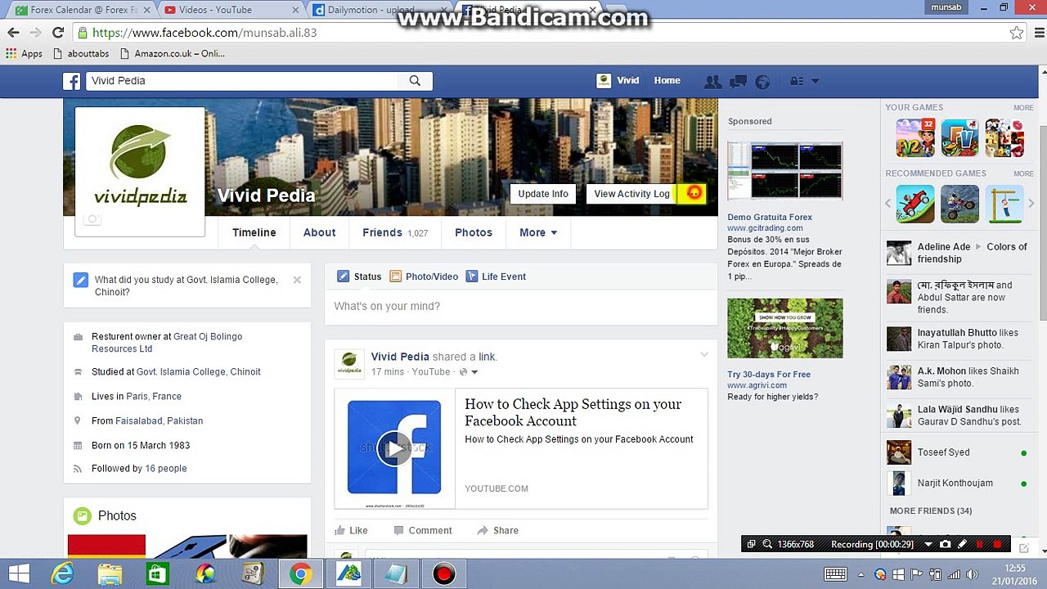Open Paris, France link

coord(155,396)
